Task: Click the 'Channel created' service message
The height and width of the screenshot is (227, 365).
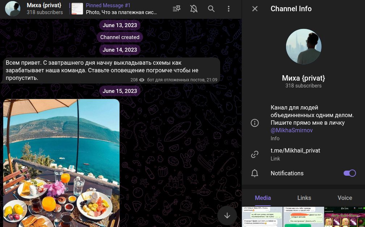Action: [x=119, y=37]
